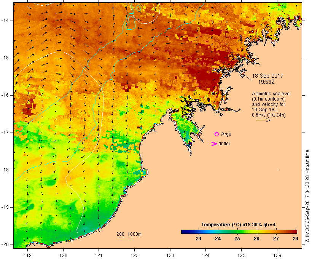Image resolution: width=312 pixels, height=259 pixels.
Task: Click the latitude axis label -14
Action: [5, 21]
